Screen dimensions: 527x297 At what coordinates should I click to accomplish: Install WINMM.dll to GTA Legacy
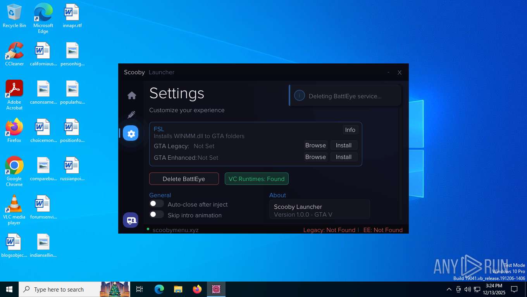[x=344, y=145]
